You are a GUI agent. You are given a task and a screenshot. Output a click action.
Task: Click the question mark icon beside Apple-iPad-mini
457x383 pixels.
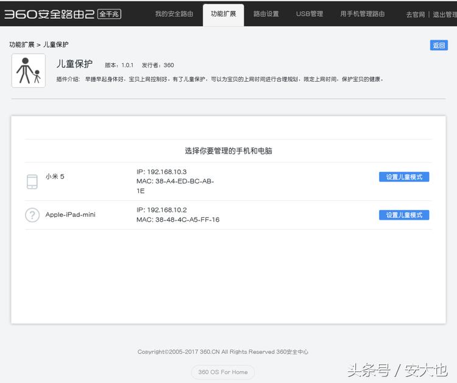tap(32, 215)
